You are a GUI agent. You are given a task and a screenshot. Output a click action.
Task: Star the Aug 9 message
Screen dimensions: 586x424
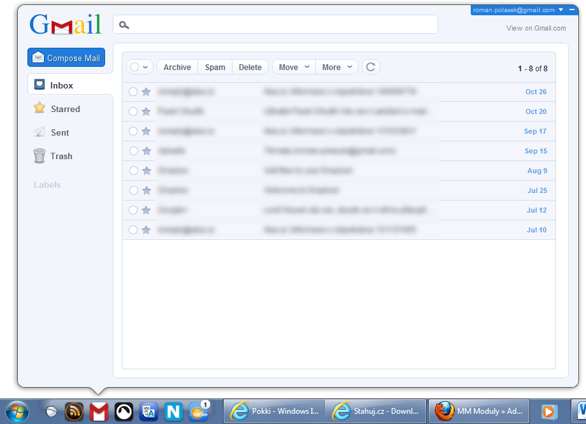click(146, 171)
